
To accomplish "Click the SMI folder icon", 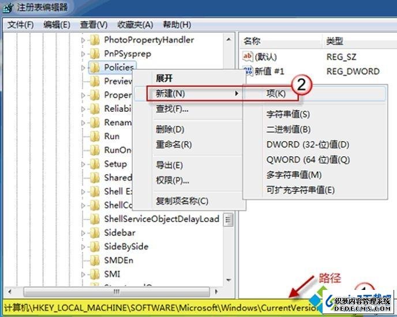I will pyautogui.click(x=95, y=274).
